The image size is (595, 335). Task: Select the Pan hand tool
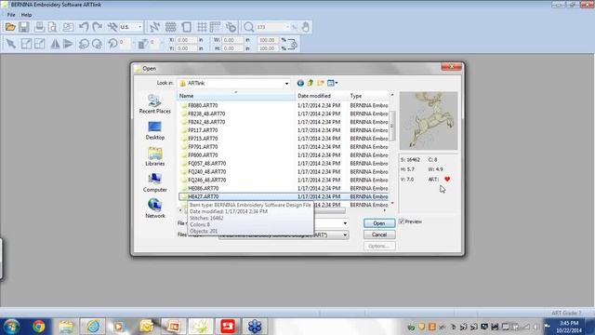pyautogui.click(x=306, y=27)
